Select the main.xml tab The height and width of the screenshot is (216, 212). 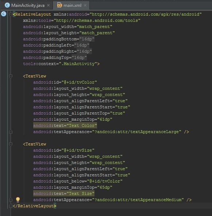pyautogui.click(x=71, y=5)
